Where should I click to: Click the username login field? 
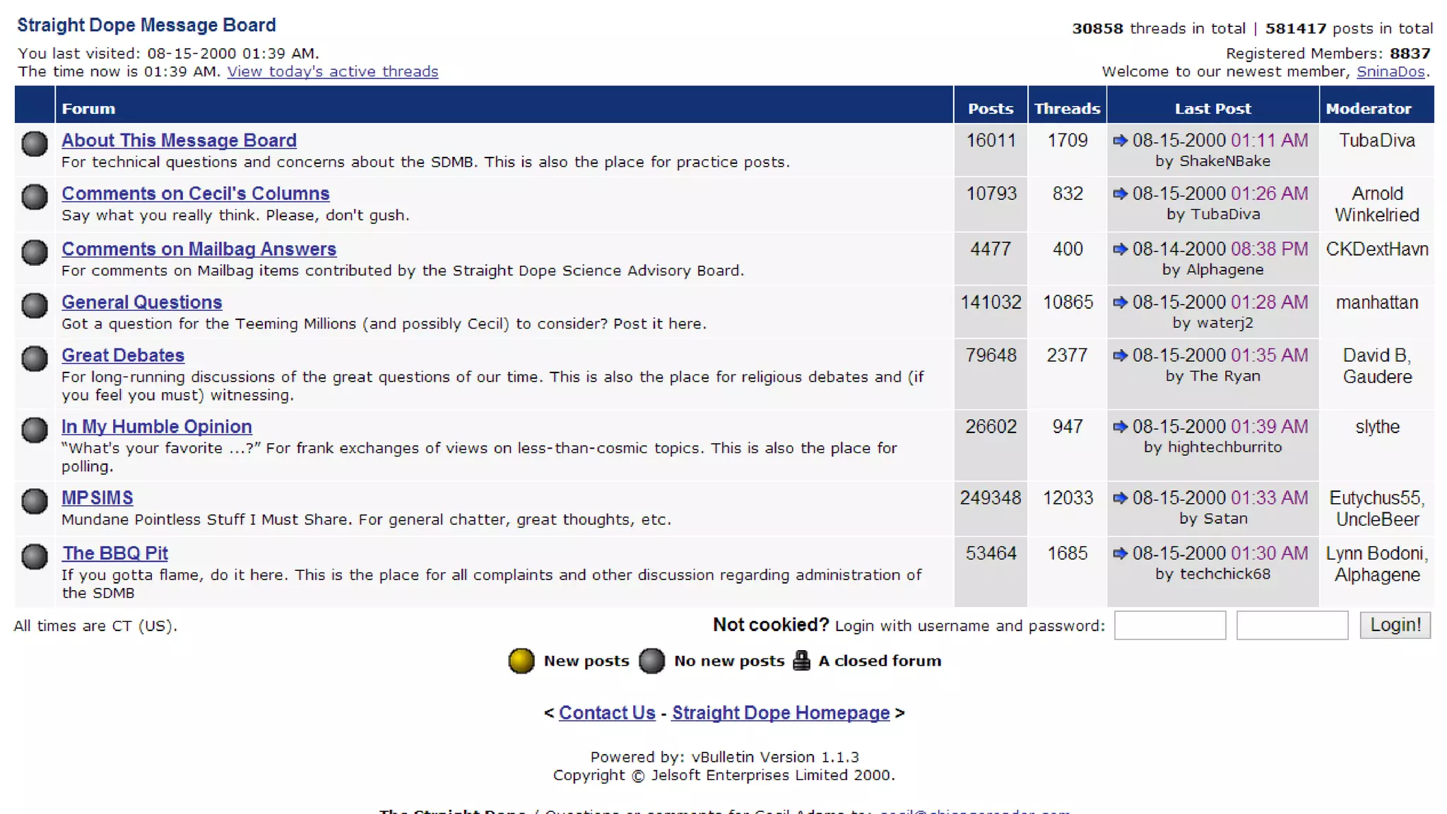(1169, 625)
